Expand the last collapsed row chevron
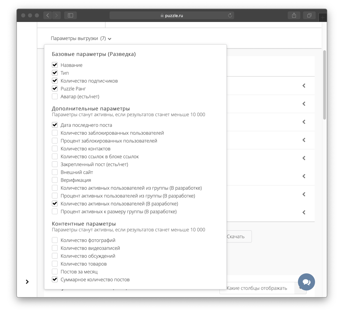The image size is (343, 312). [x=304, y=212]
